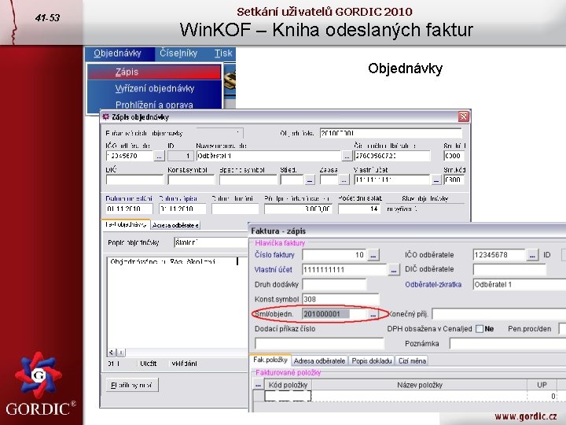Click Sml/objedn. field 201000001

(334, 314)
